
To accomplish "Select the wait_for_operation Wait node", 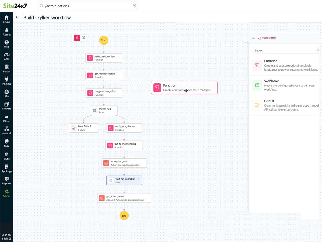I will (124, 180).
